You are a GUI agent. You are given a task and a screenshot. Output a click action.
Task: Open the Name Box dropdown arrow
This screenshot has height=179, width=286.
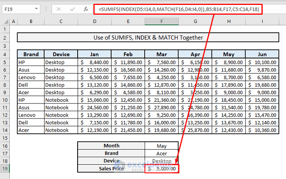36,9
